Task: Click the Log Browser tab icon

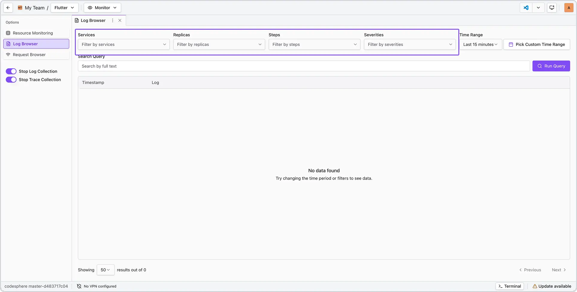Action: (x=76, y=20)
